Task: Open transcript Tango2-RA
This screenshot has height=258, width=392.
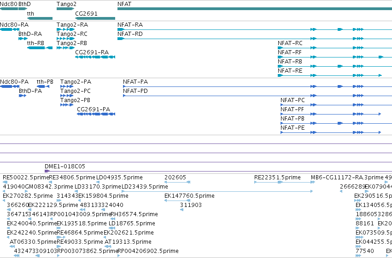Action: pos(72,25)
